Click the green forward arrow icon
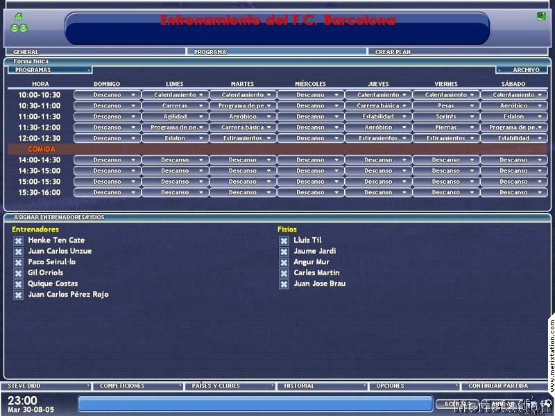This screenshot has width=555, height=416. (x=24, y=28)
